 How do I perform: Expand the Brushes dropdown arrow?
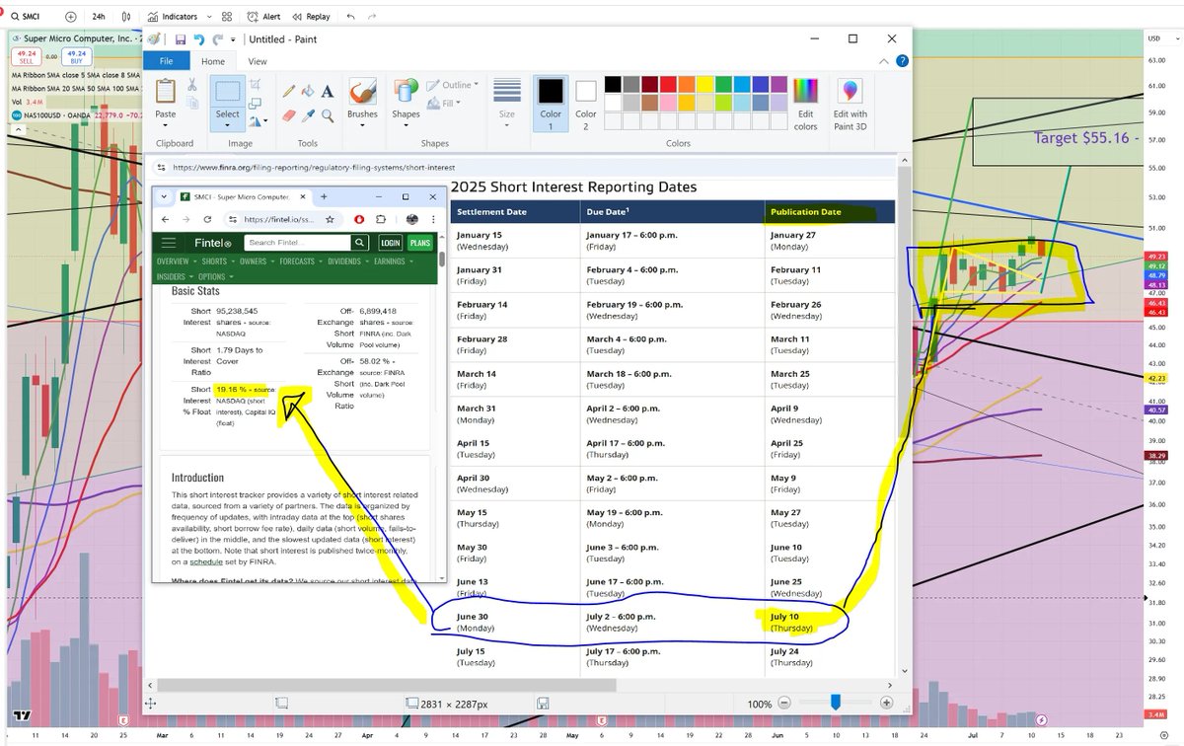click(362, 125)
